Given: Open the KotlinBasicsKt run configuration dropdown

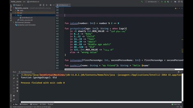Looking at the screenshot, I should point(152,2).
